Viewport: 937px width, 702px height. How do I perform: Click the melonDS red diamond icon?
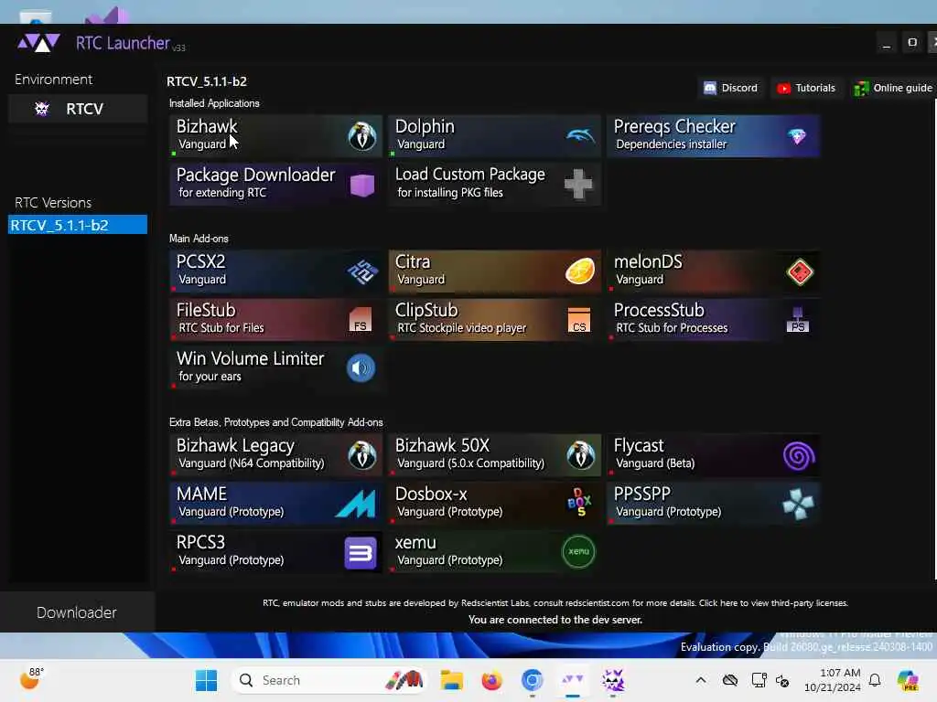tap(800, 272)
